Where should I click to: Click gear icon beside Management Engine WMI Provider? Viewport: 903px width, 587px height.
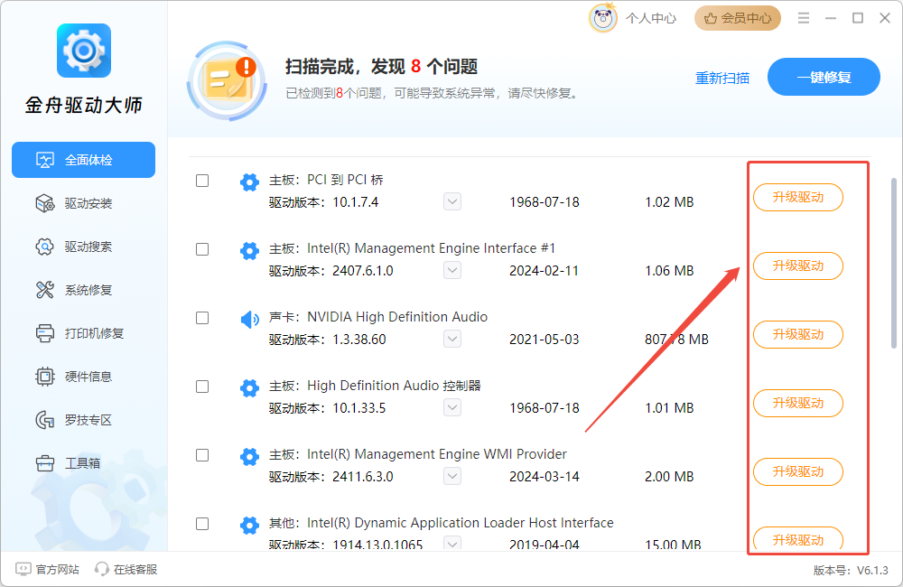(249, 457)
